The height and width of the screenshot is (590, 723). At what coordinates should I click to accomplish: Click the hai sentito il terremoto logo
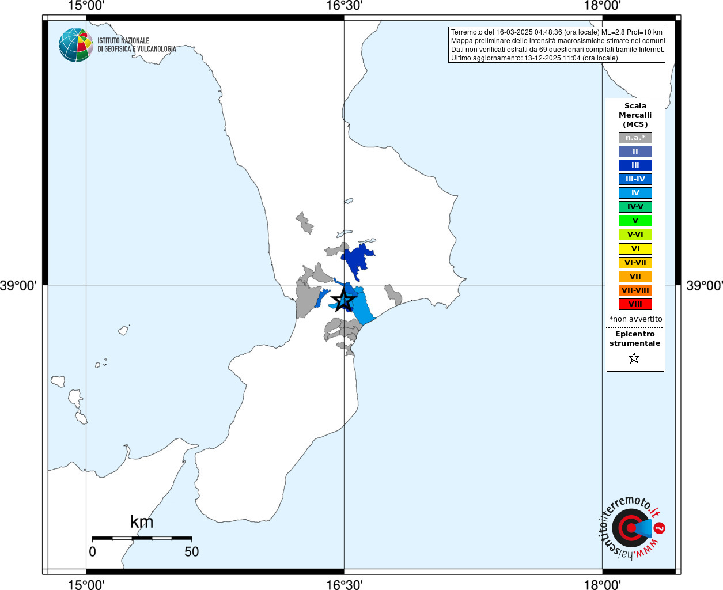tap(632, 528)
